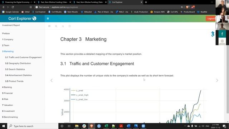Viewport: 229px width, 129px height.
Task: Toggle y_pred_high series in legend
Action: pyautogui.click(x=80, y=95)
